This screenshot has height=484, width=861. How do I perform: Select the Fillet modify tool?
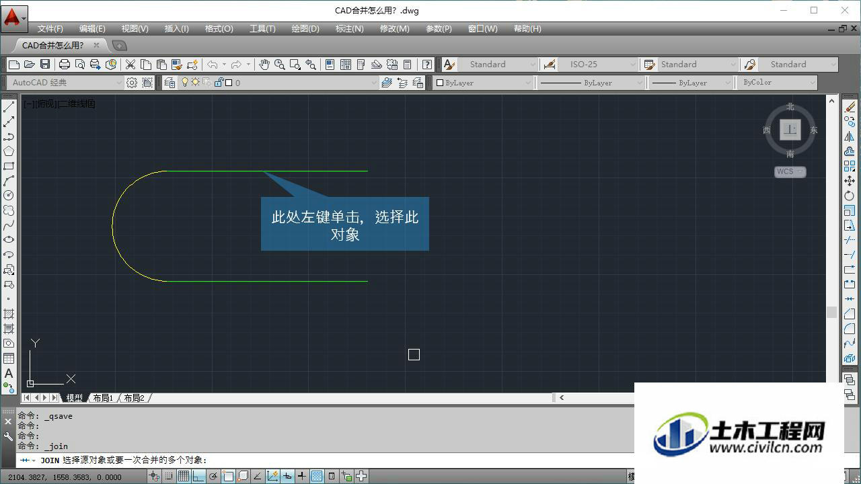click(850, 329)
